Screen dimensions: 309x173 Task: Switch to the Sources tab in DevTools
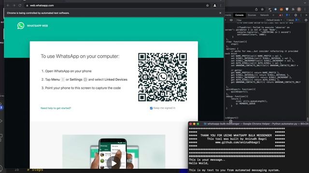tap(252, 15)
